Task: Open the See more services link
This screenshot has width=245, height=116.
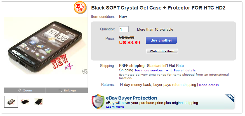Action: tap(149, 71)
